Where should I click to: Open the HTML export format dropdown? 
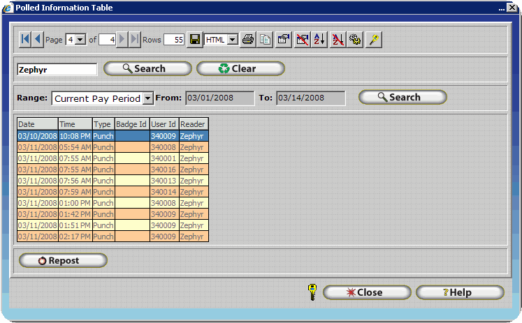click(233, 40)
